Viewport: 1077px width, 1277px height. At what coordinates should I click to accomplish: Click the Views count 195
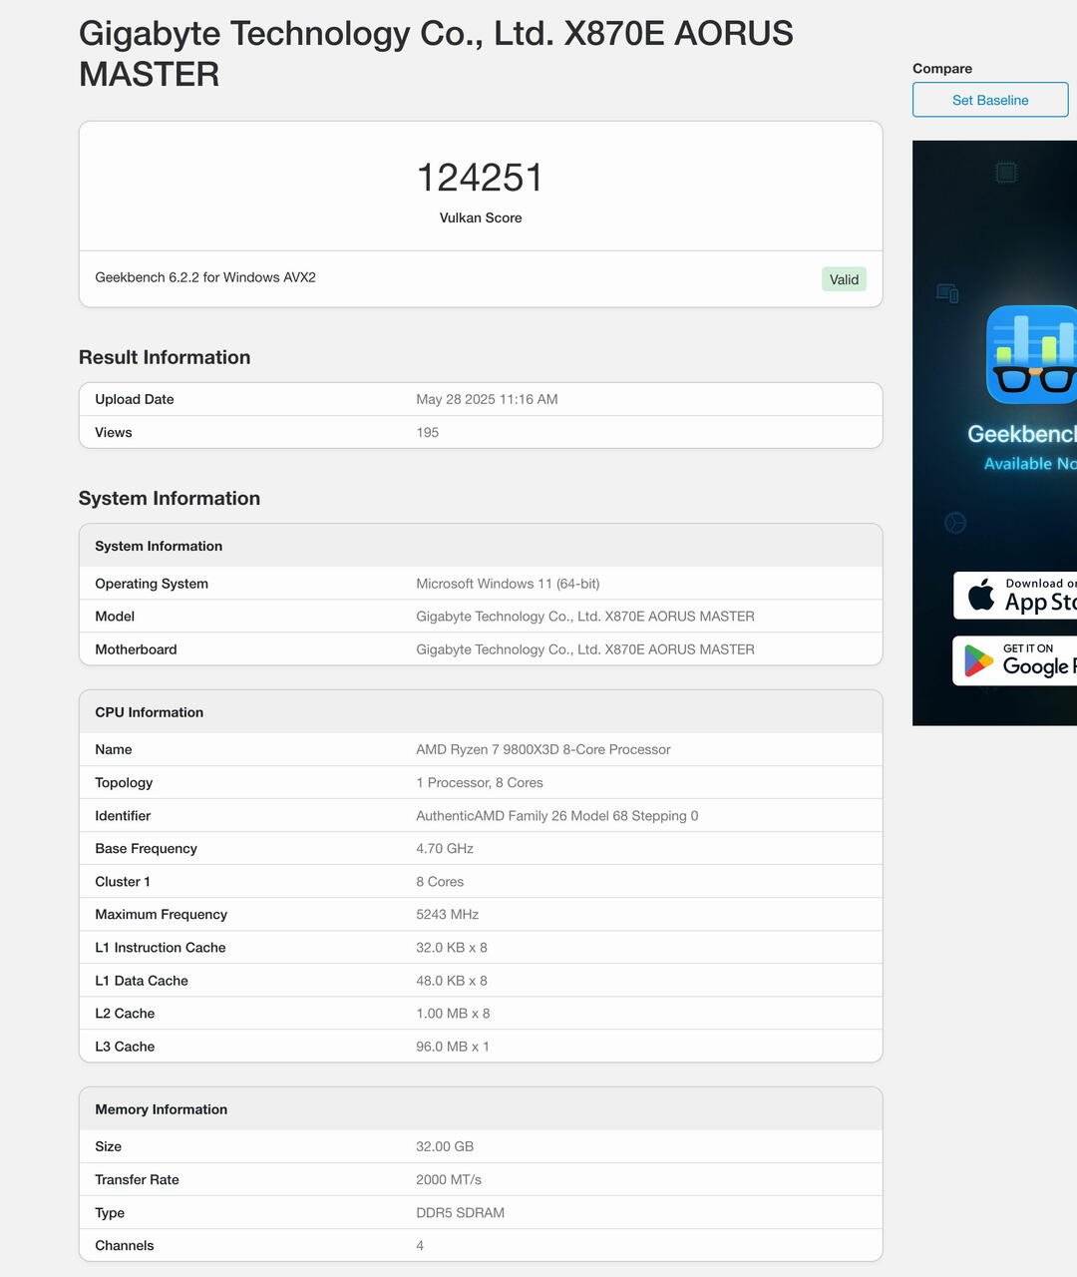427,432
